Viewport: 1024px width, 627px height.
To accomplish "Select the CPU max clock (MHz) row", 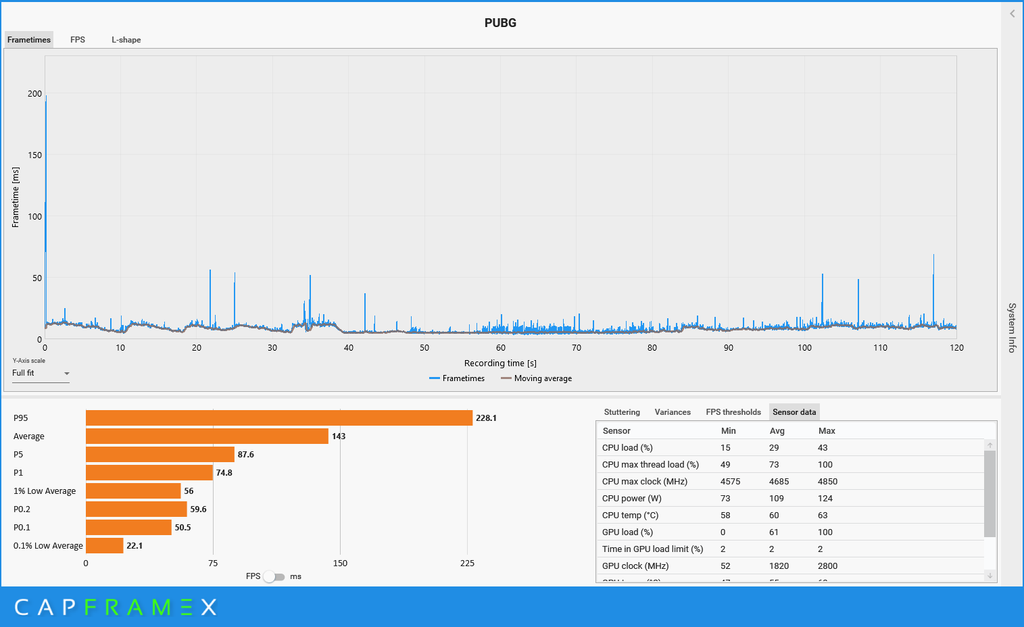I will (x=791, y=482).
